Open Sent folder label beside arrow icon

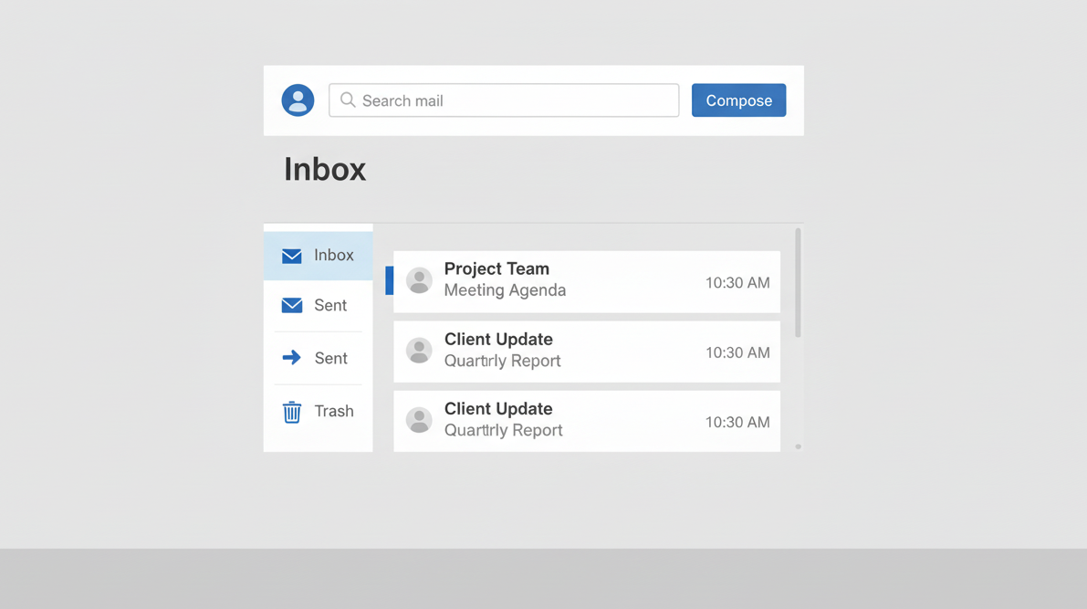[330, 358]
